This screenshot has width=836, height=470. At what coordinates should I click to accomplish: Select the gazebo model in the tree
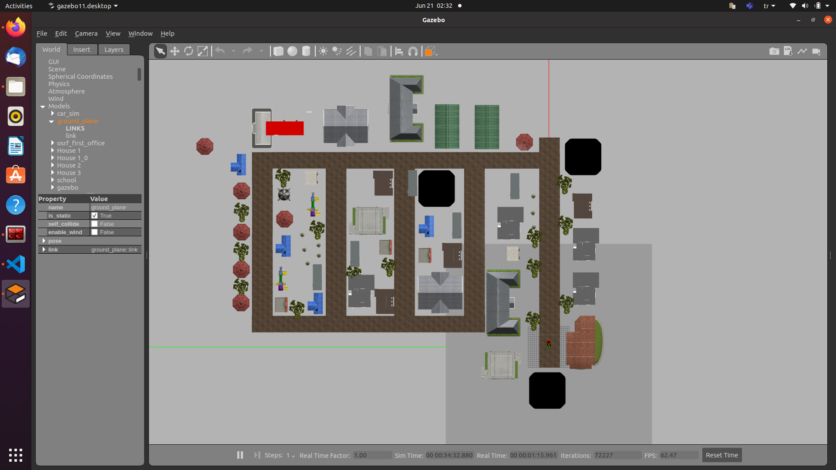pos(67,187)
